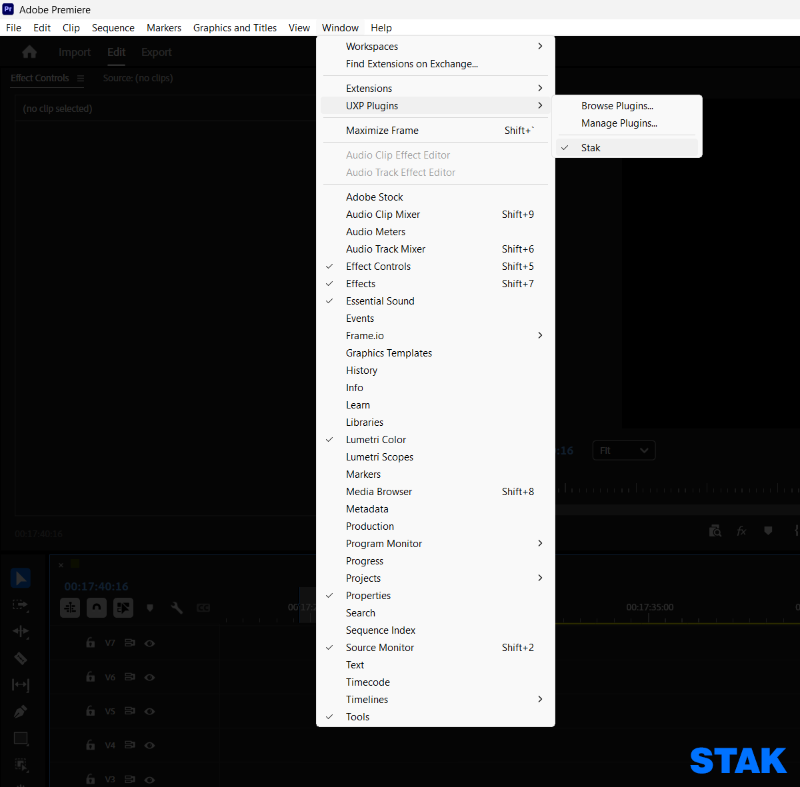Add marker in Program Monitor
The width and height of the screenshot is (800, 787).
[x=768, y=531]
